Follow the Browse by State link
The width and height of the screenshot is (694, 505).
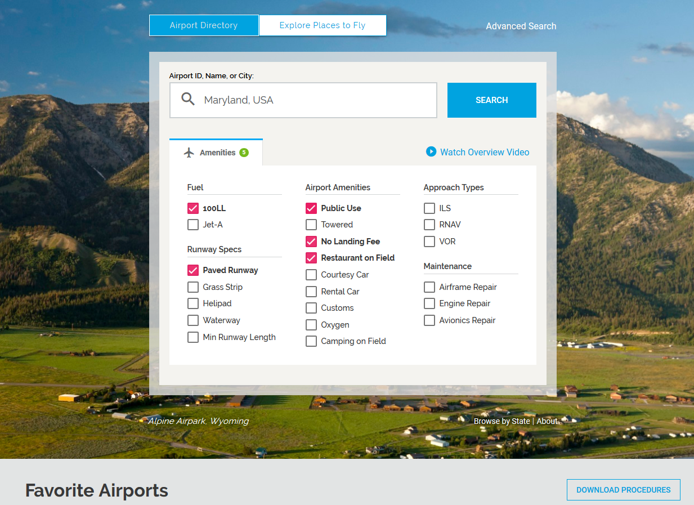pos(502,421)
